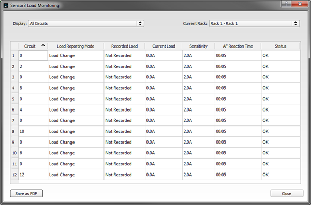Click Circuit cell showing 4 in row 6
Viewport: 311px width, 205px height.
(x=33, y=109)
